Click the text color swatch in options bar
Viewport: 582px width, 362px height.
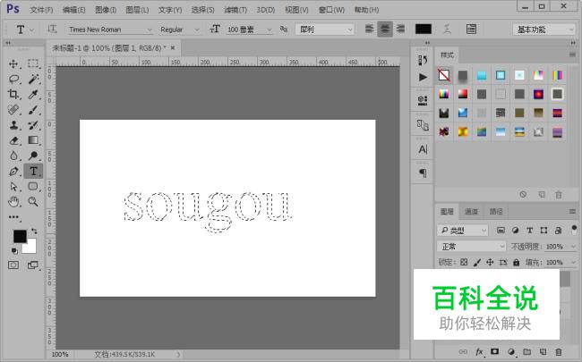click(424, 29)
